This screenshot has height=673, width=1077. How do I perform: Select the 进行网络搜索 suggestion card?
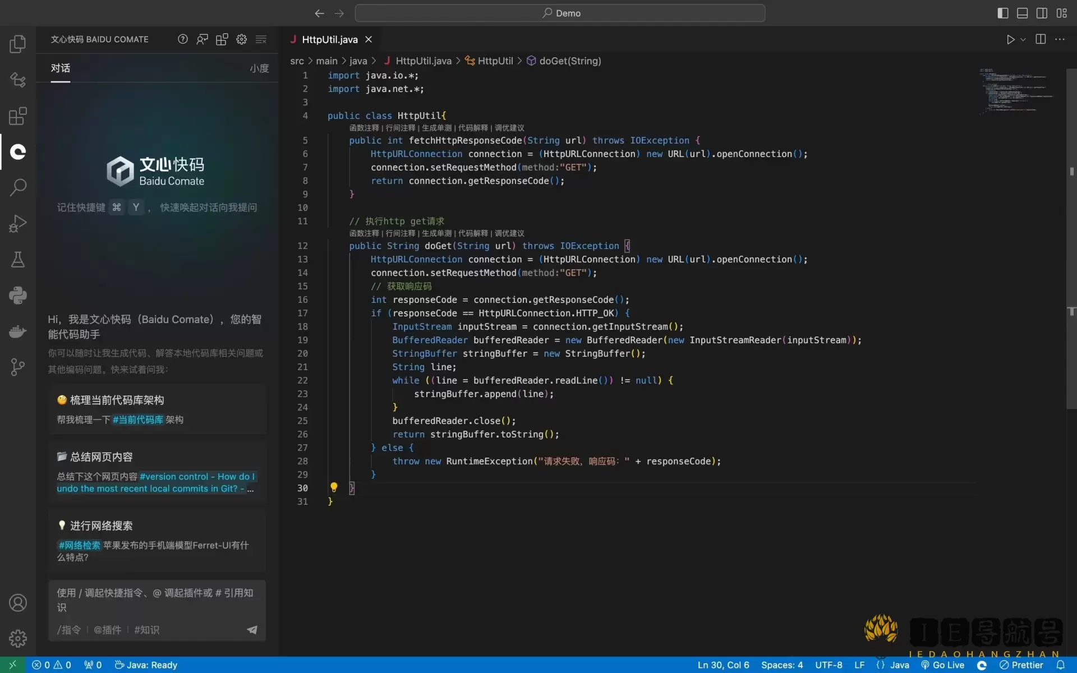pos(157,541)
